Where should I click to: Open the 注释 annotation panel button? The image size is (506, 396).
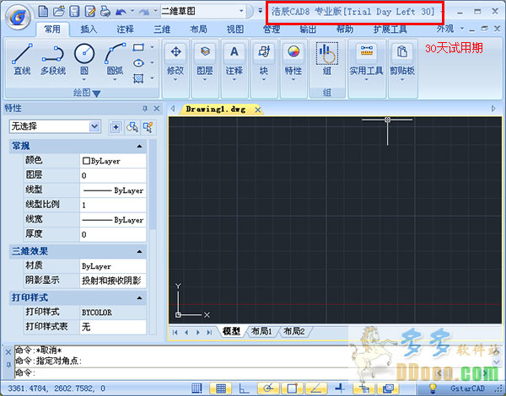coord(234,63)
